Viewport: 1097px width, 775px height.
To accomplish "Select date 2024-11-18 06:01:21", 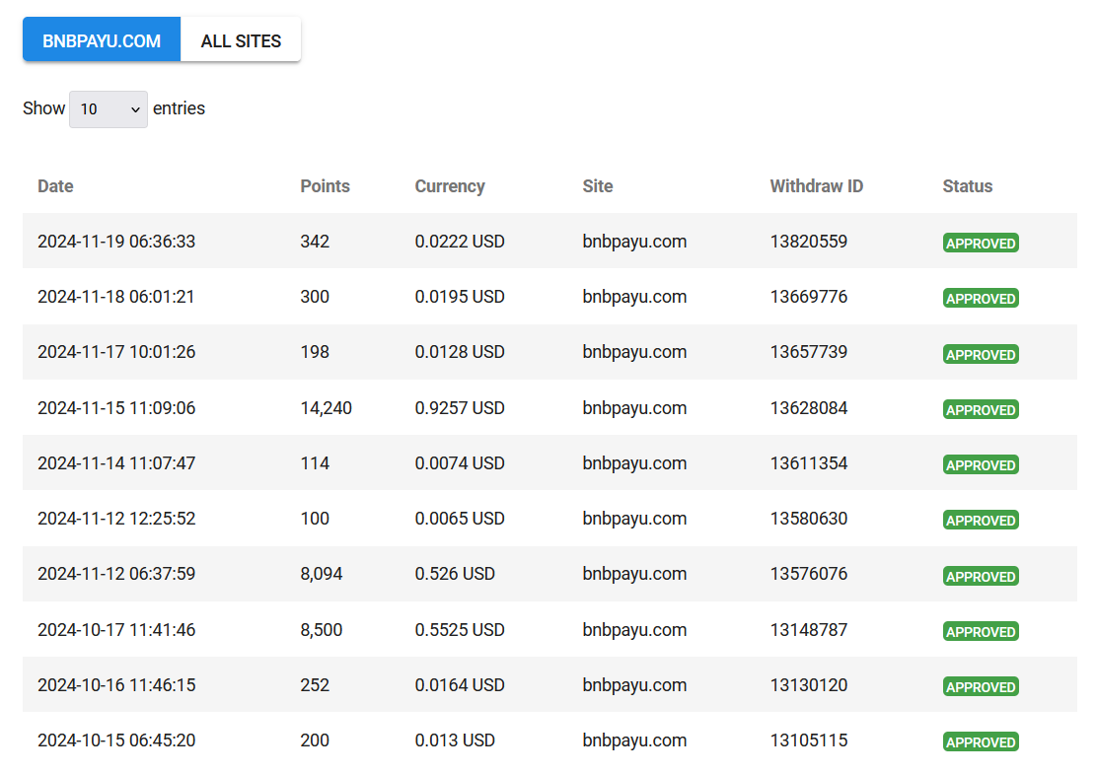I will (x=115, y=297).
